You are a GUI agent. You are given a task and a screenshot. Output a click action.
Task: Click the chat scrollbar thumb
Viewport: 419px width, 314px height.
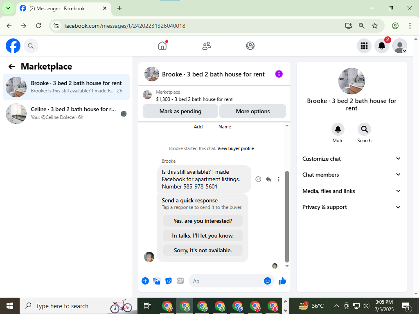coord(287,217)
